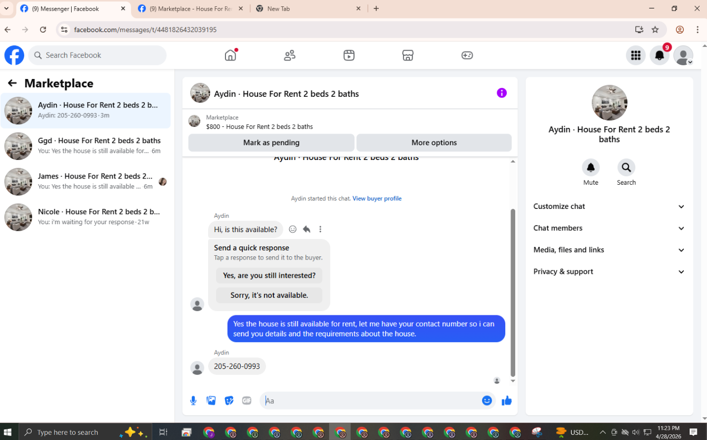This screenshot has width=707, height=440.
Task: Open a new browser tab with plus
Action: pyautogui.click(x=376, y=9)
